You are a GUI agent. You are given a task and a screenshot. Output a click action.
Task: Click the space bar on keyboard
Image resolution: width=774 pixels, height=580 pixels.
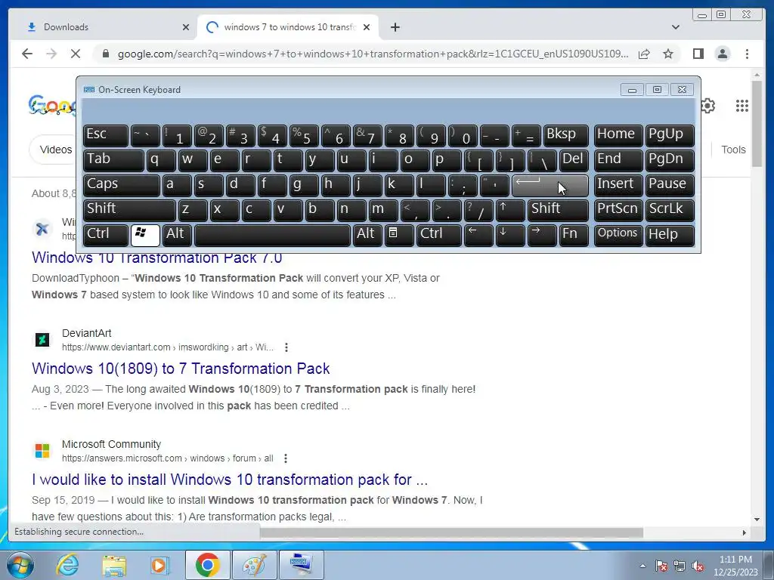coord(272,235)
